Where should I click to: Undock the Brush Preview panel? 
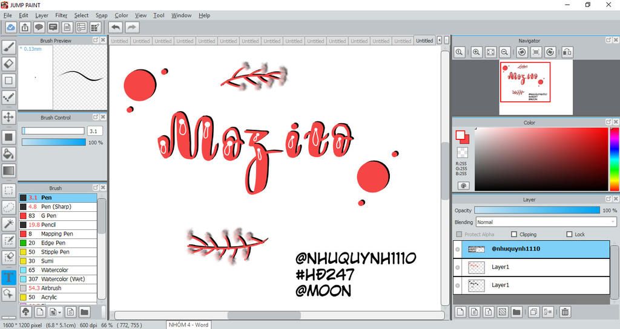tap(95, 40)
